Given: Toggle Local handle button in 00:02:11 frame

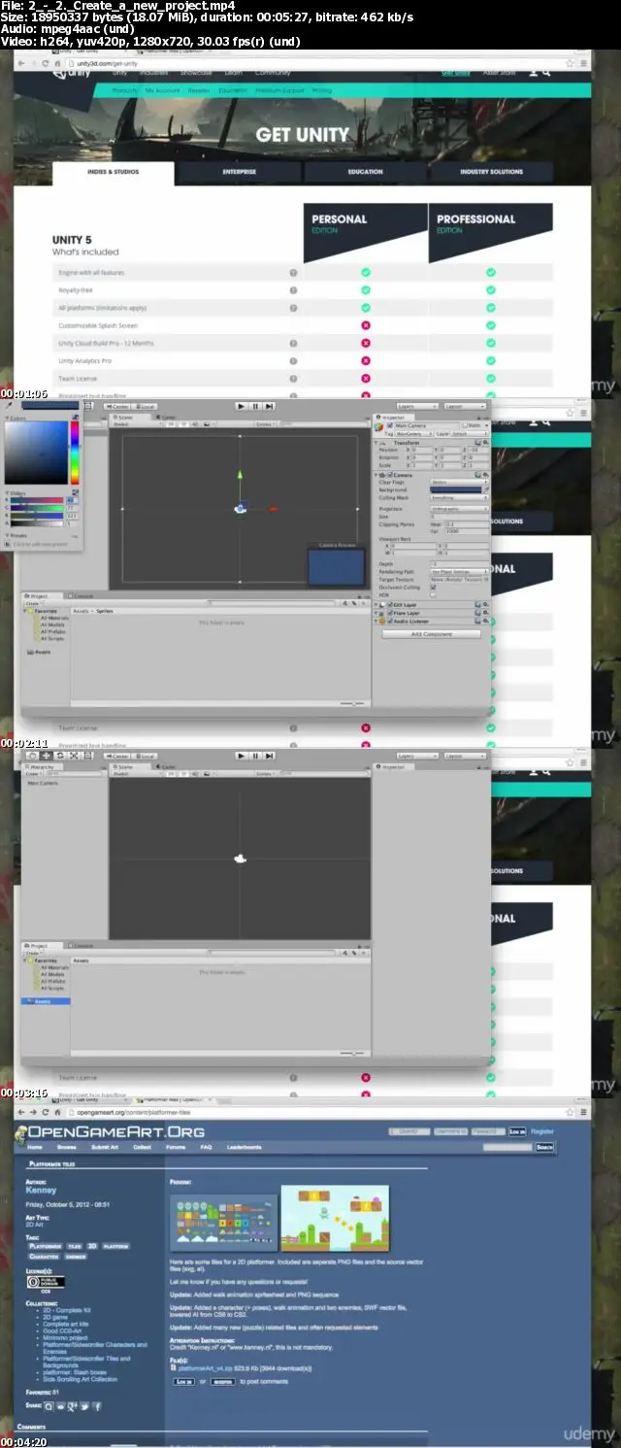Looking at the screenshot, I should pyautogui.click(x=144, y=406).
